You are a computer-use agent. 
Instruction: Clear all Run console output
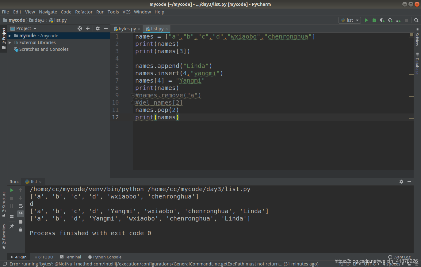21,230
